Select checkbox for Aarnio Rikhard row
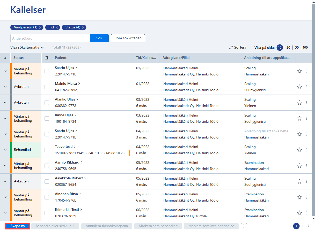The image size is (315, 231). point(47,166)
